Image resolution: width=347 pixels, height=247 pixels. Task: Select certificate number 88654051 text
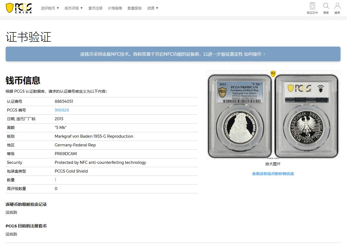64,101
